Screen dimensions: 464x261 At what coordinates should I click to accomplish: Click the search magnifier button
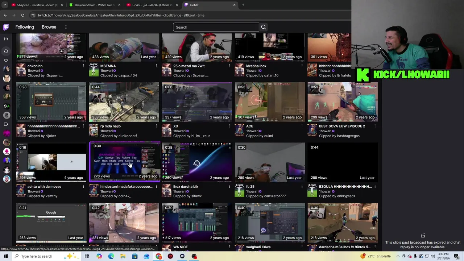tap(264, 27)
